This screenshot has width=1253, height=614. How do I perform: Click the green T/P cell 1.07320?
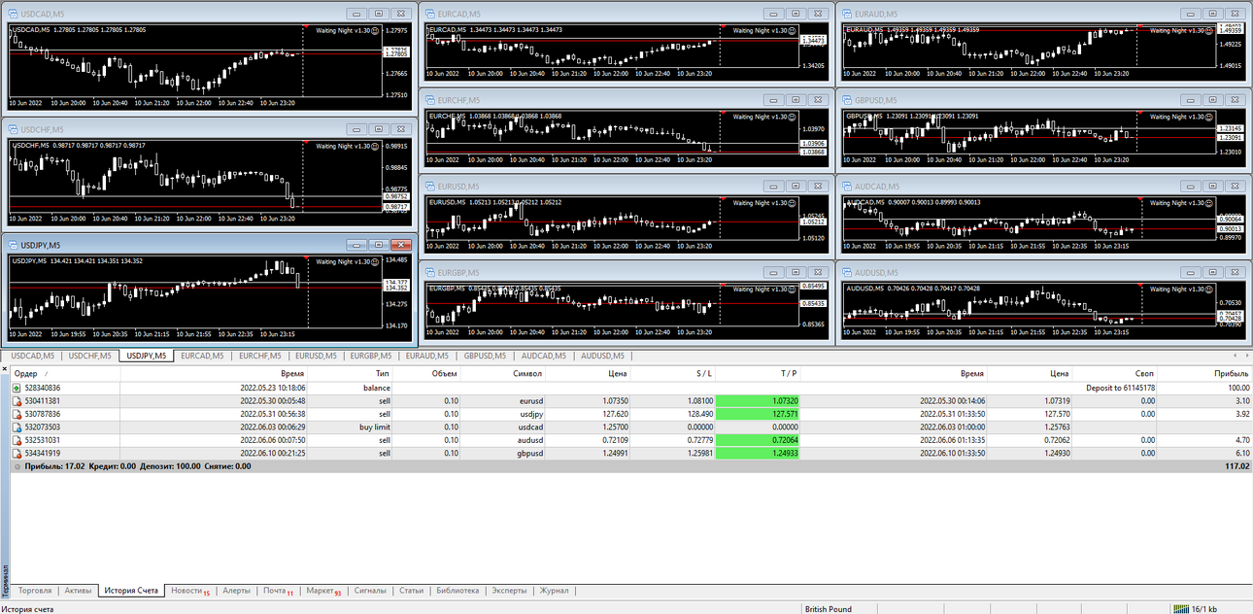click(758, 400)
